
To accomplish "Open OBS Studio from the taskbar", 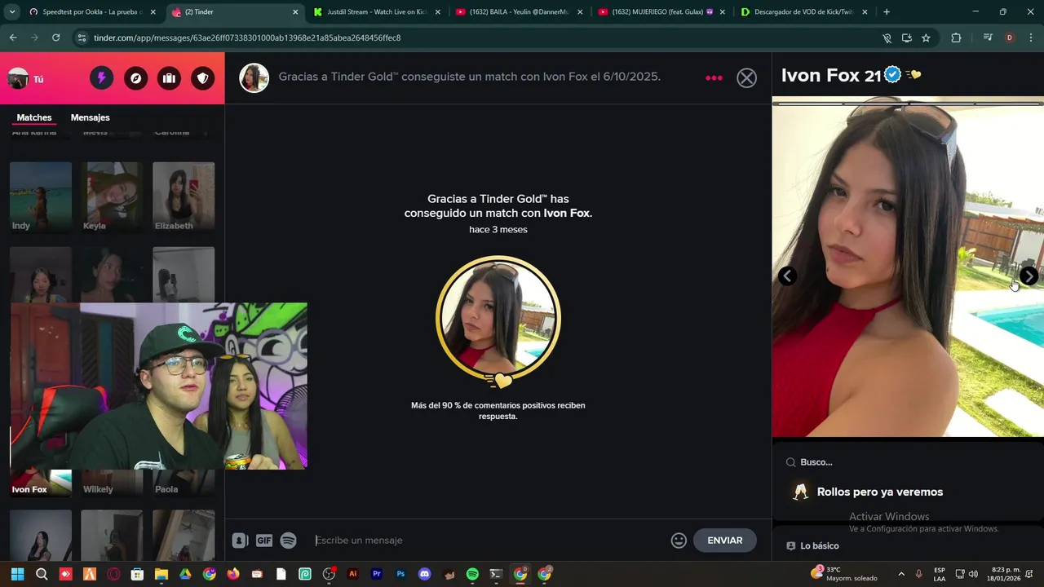I will coord(329,574).
